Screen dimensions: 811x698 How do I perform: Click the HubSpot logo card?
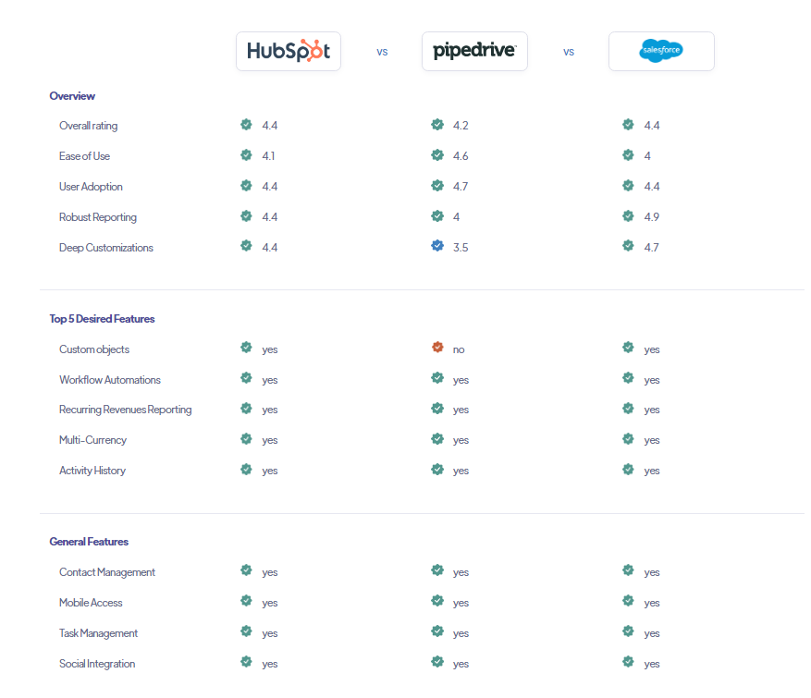289,51
